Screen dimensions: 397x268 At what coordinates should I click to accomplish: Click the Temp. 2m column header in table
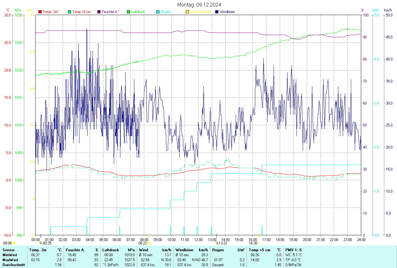click(38, 250)
